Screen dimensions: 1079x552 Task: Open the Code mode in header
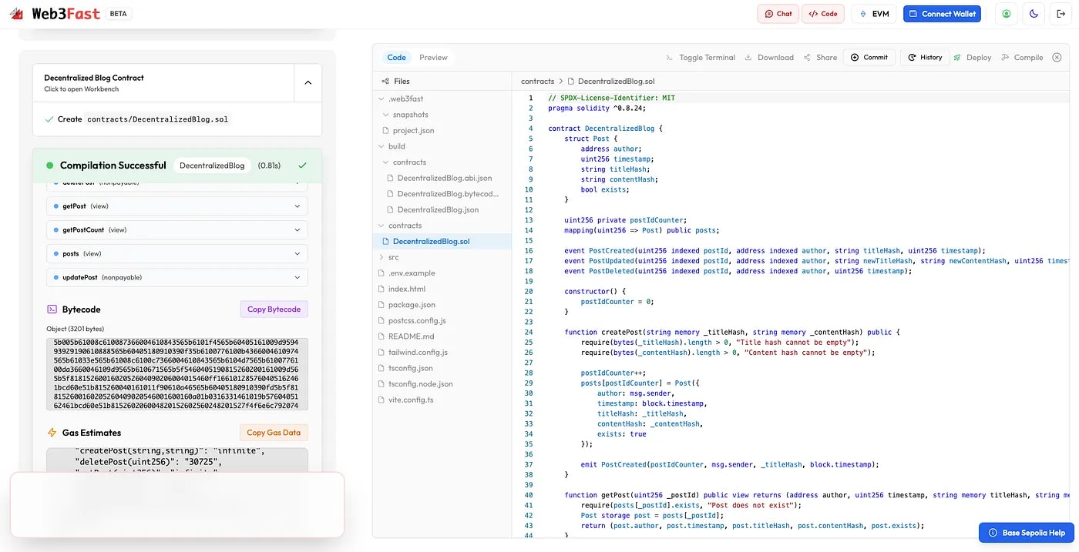[823, 14]
